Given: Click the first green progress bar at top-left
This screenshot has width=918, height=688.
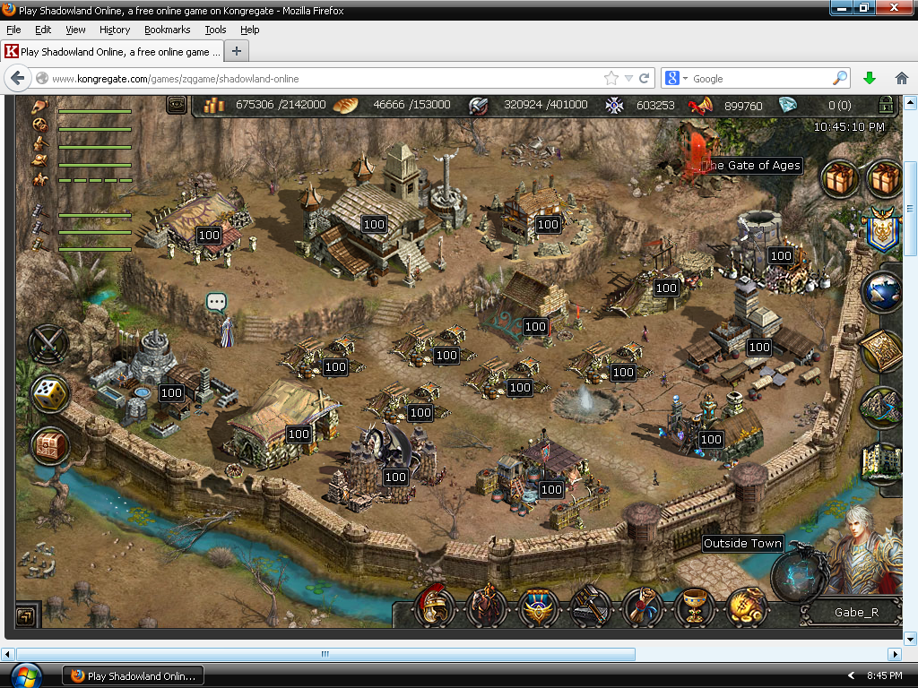Looking at the screenshot, I should tap(95, 111).
